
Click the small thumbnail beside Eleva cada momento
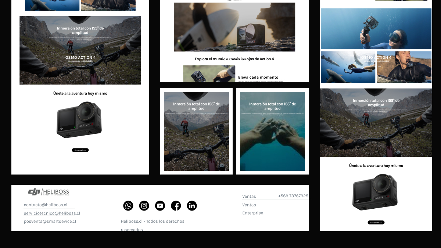(x=209, y=73)
